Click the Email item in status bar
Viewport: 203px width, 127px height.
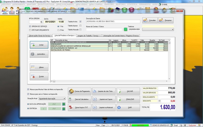coord(174,125)
